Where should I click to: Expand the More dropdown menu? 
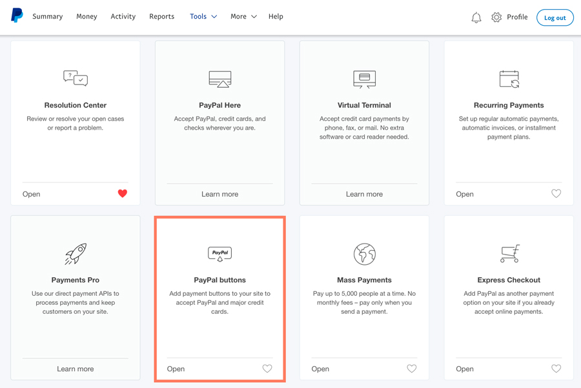pos(243,16)
